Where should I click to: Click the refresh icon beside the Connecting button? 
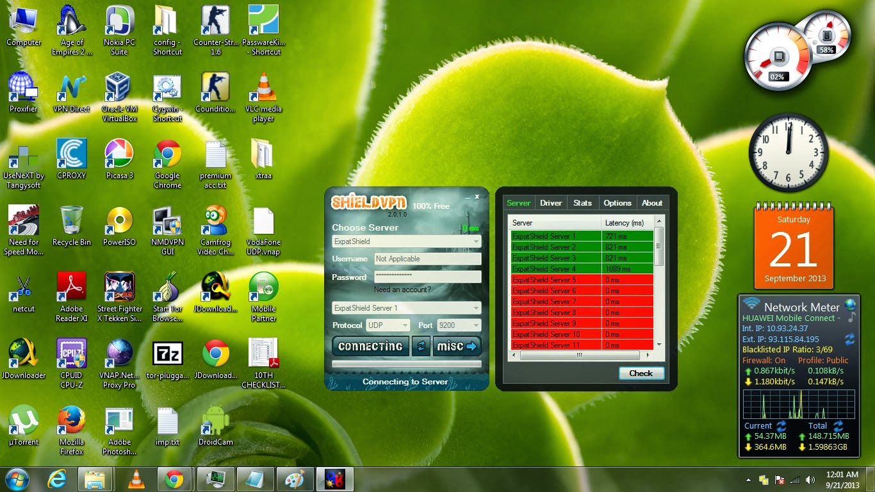421,346
